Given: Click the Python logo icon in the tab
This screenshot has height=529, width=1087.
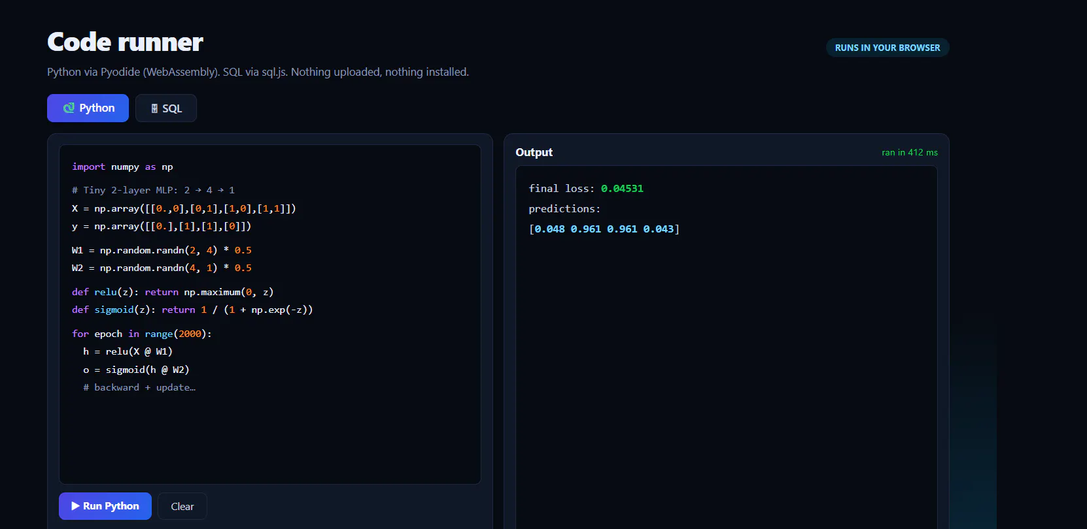Looking at the screenshot, I should point(69,108).
